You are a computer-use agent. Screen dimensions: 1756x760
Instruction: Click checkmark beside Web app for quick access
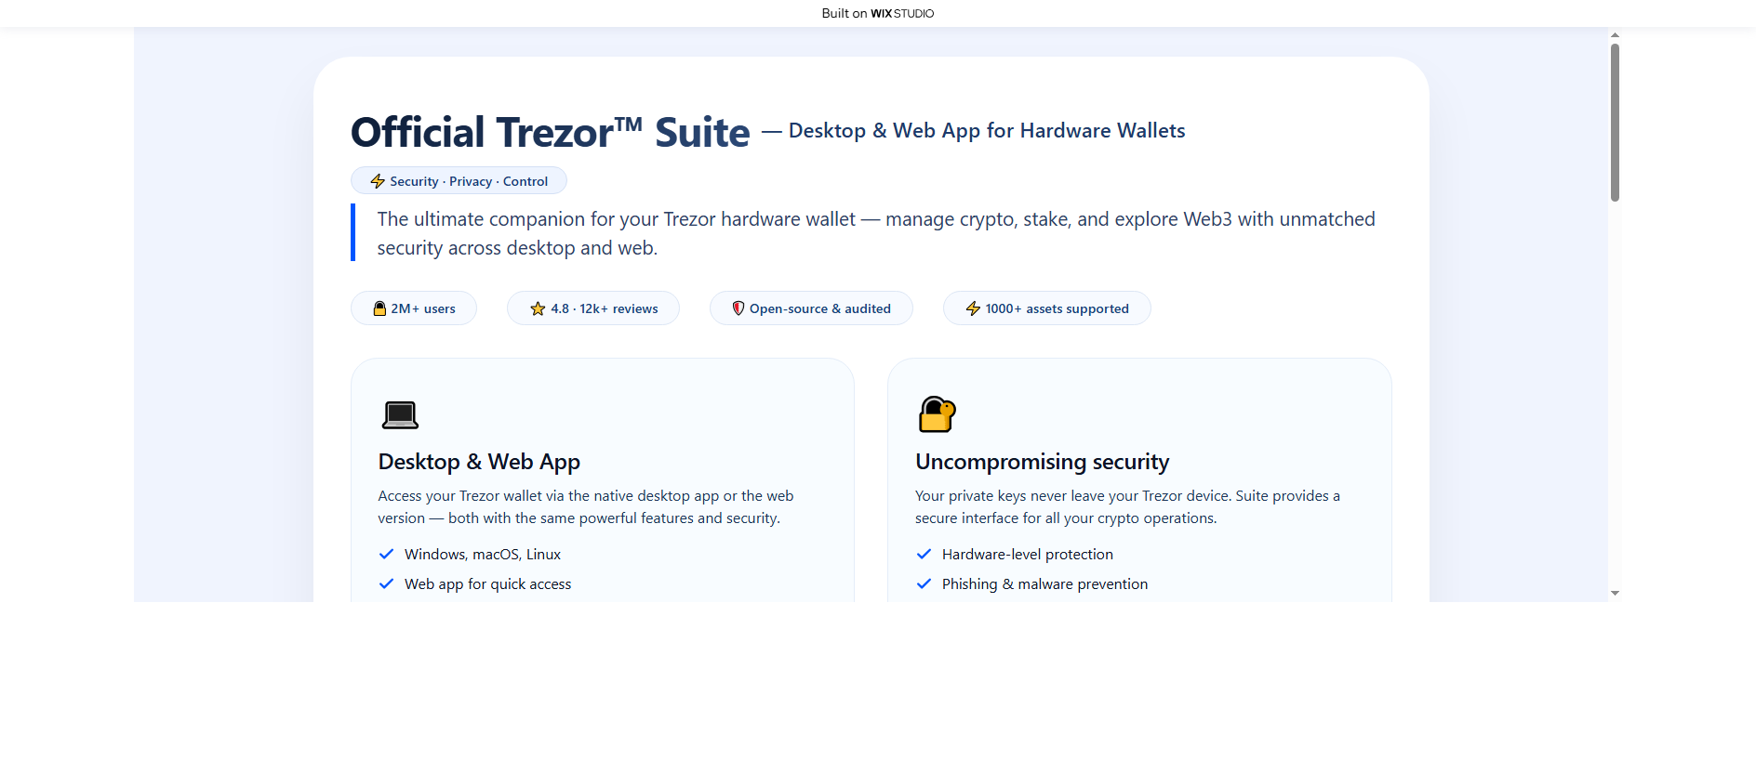click(x=386, y=583)
